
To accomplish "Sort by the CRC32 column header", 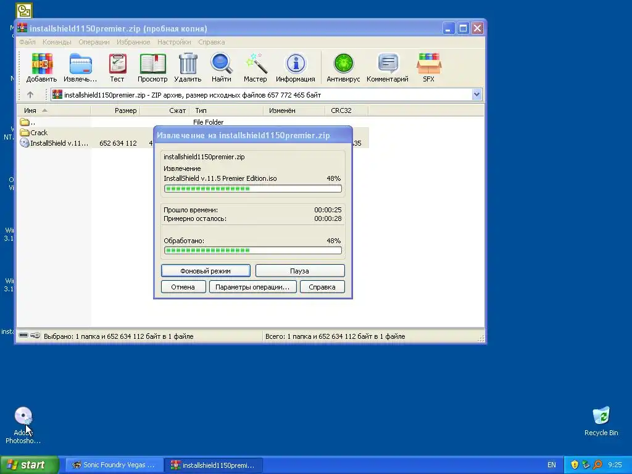I will pyautogui.click(x=346, y=110).
